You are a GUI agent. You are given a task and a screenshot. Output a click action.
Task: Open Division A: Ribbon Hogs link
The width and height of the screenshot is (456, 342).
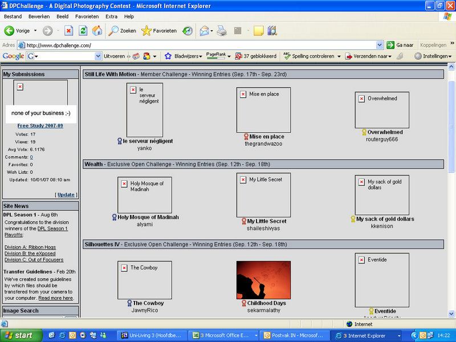click(30, 247)
